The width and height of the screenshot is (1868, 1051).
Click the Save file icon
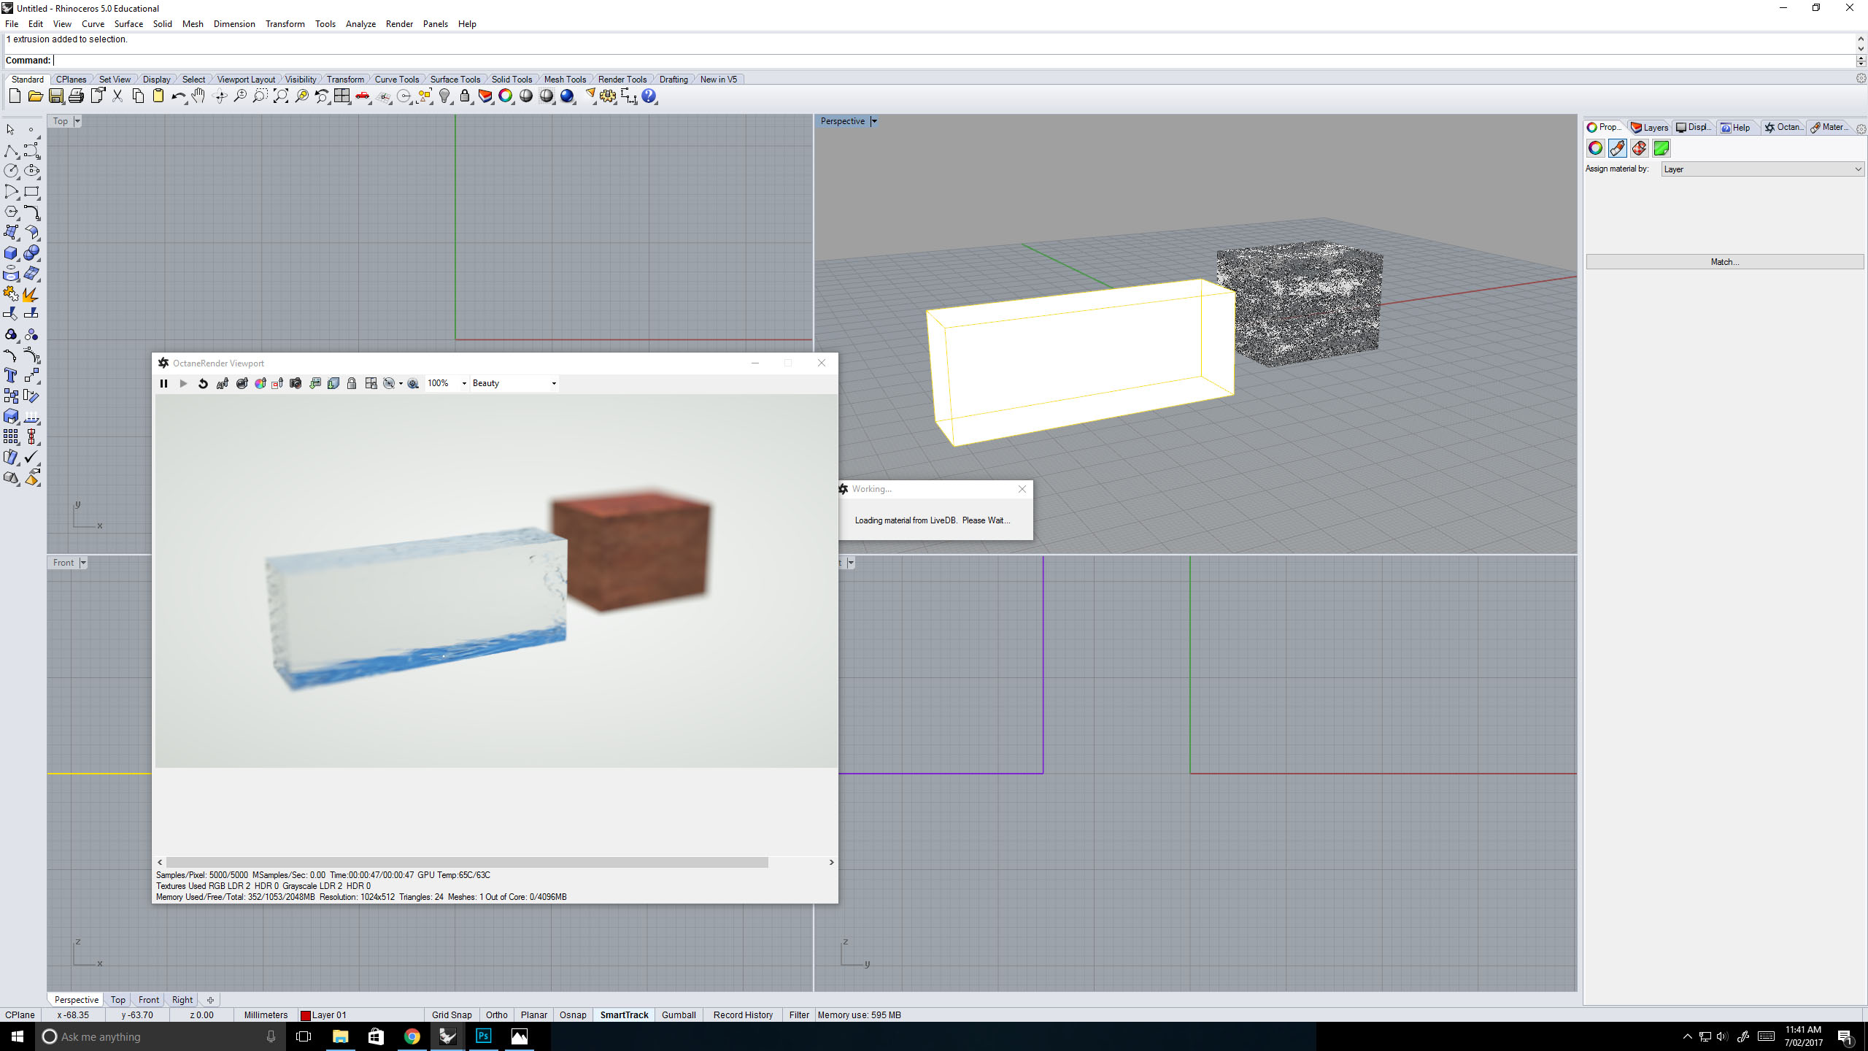[55, 96]
